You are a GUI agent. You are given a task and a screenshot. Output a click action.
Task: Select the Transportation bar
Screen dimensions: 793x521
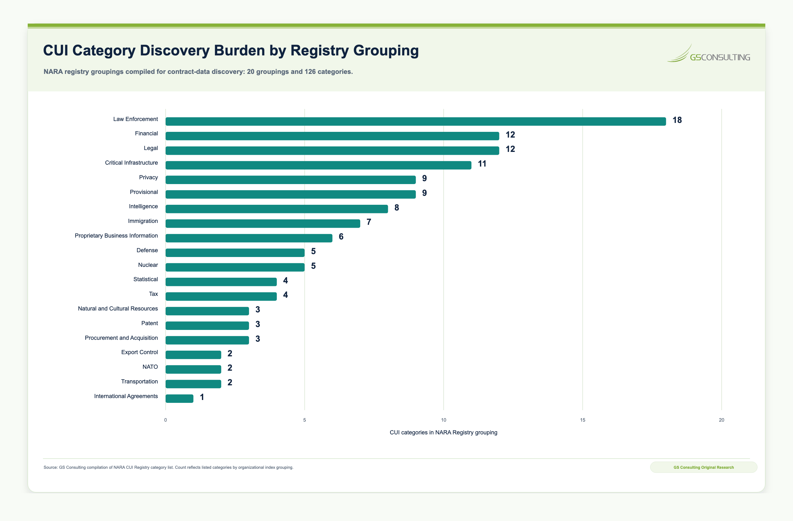(193, 384)
